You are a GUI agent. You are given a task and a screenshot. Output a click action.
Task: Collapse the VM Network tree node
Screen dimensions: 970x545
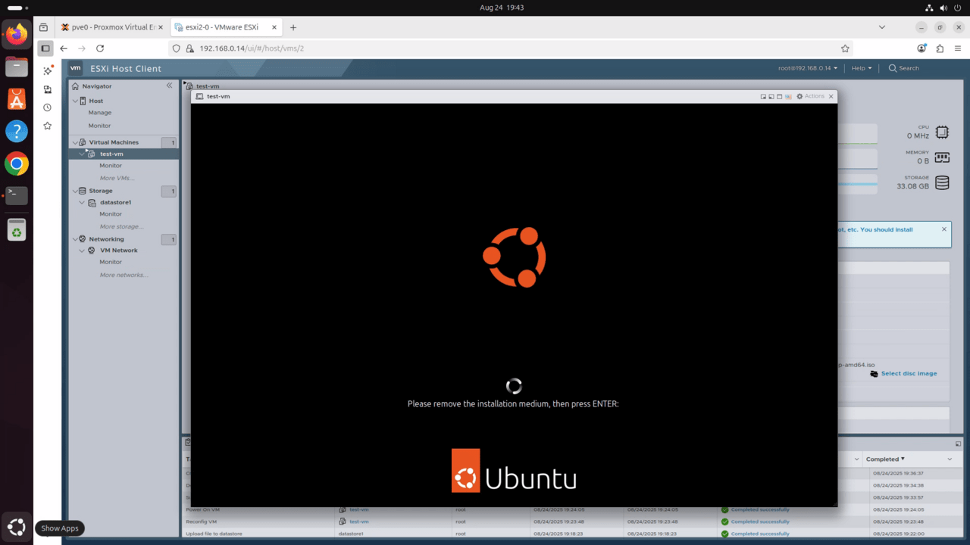pyautogui.click(x=83, y=251)
